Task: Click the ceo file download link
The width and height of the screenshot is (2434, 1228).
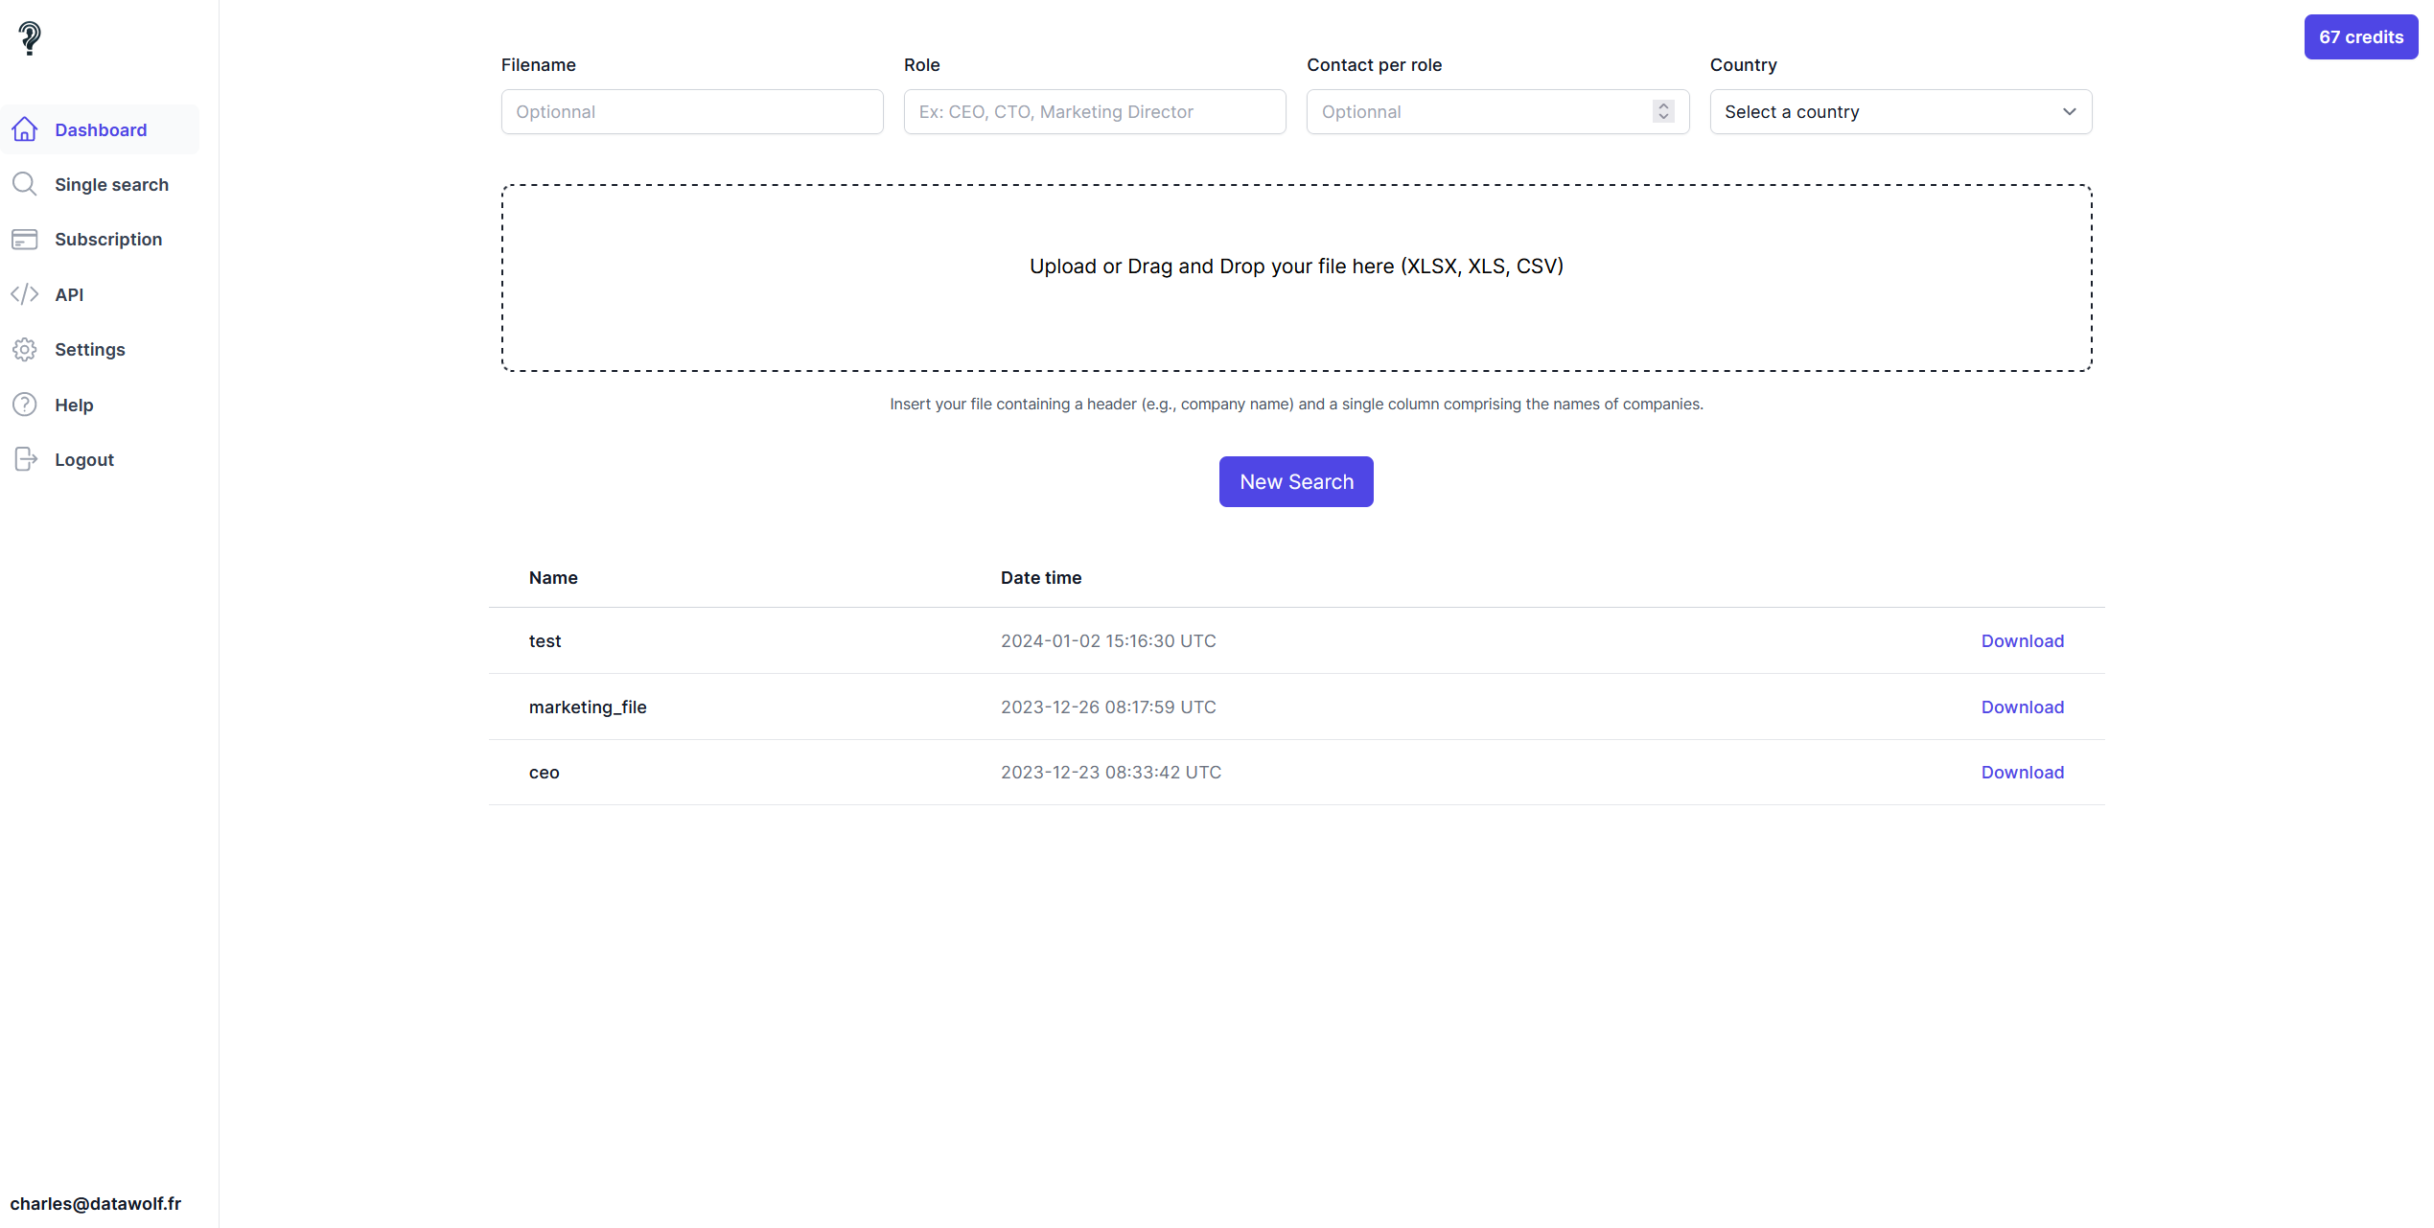Action: (x=2022, y=773)
